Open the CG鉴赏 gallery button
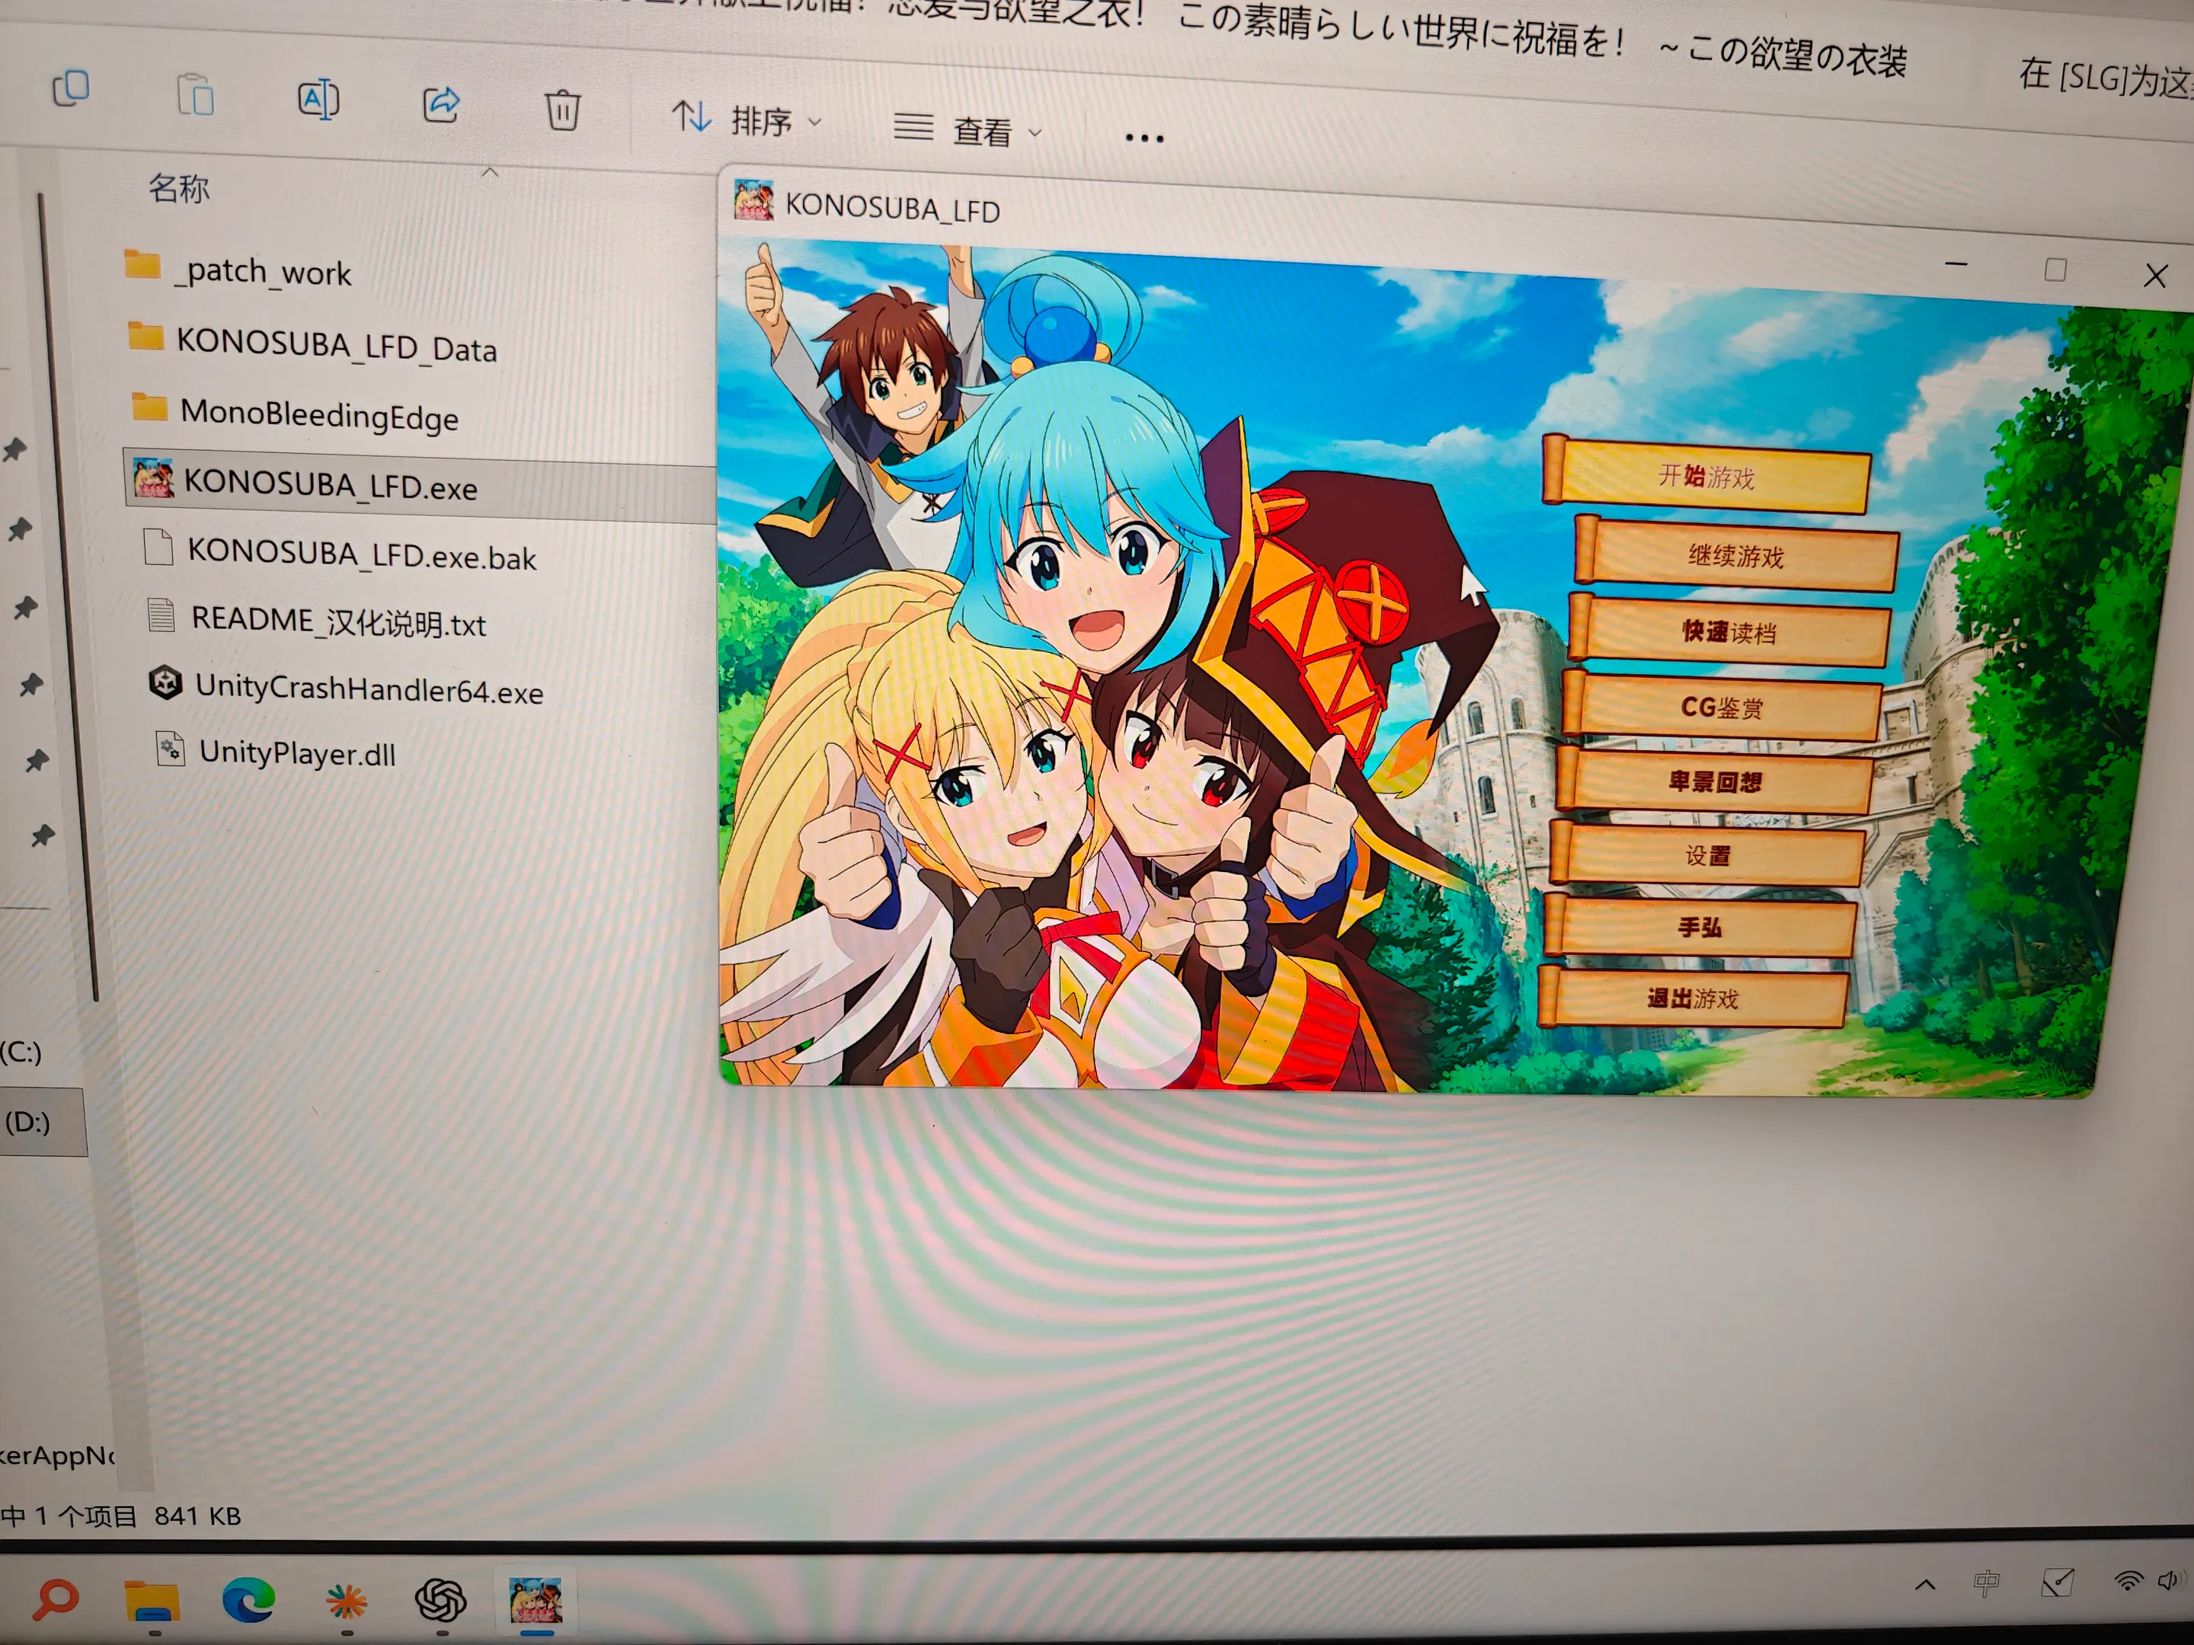Screen dimensions: 2194x1645 (1722, 706)
